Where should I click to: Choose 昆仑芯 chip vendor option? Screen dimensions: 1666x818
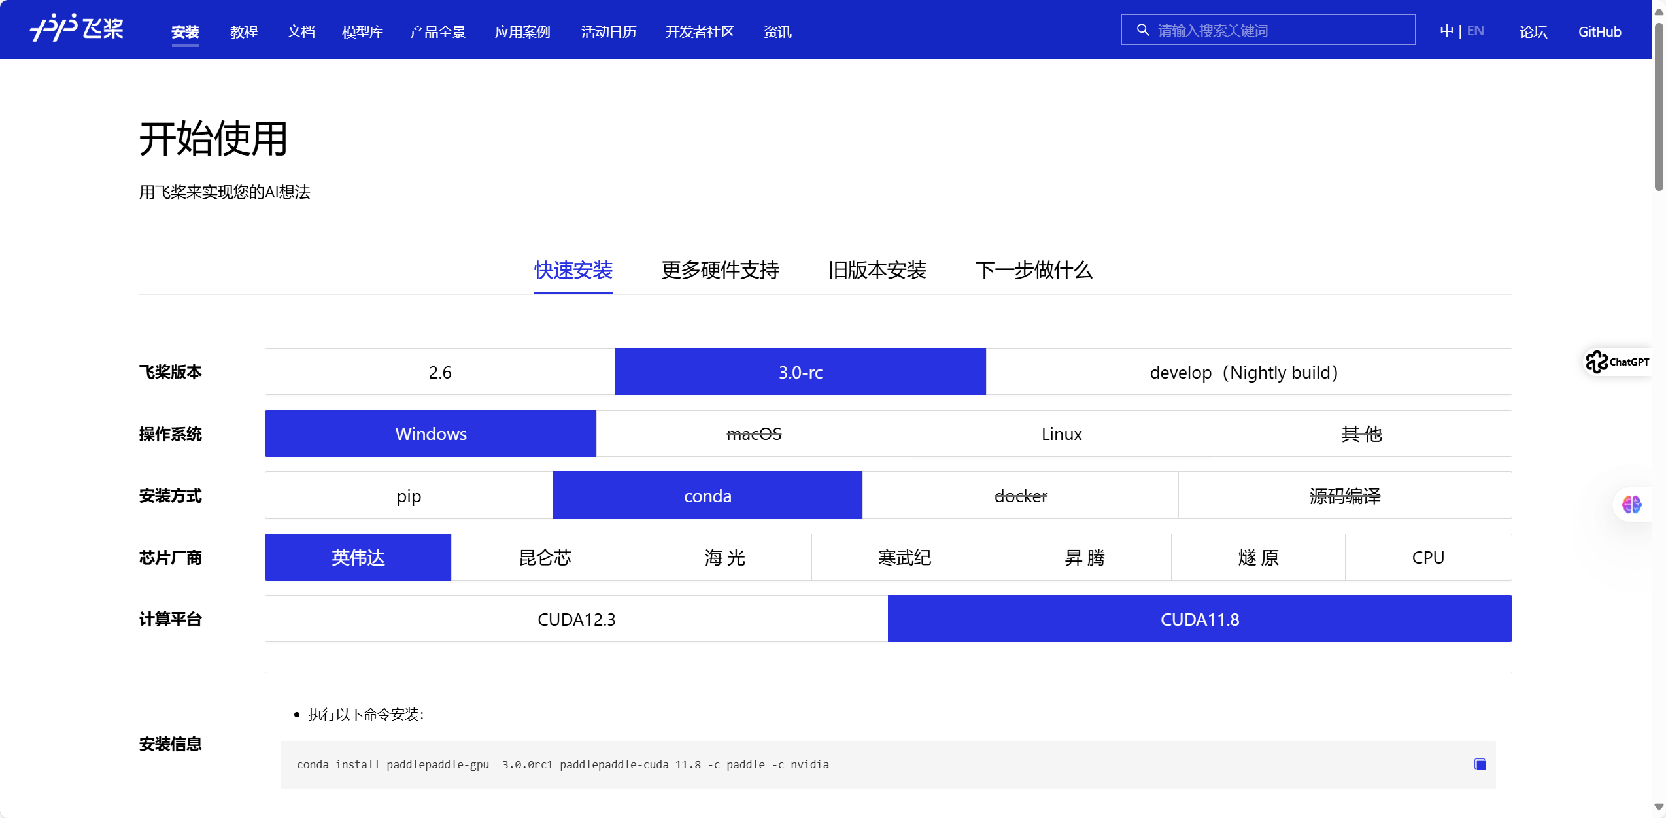click(544, 558)
